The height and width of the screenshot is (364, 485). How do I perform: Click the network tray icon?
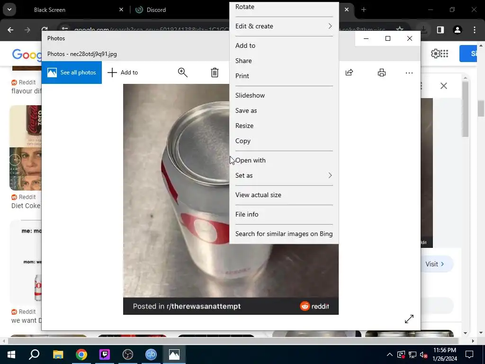pyautogui.click(x=413, y=355)
